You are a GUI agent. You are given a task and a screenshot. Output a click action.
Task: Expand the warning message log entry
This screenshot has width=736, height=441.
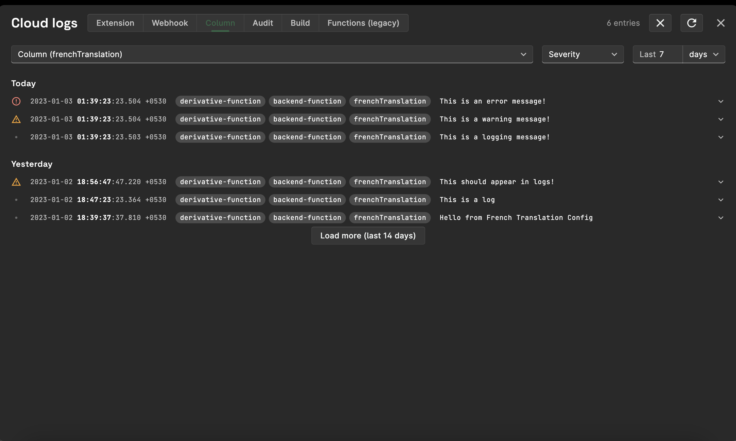(x=721, y=119)
